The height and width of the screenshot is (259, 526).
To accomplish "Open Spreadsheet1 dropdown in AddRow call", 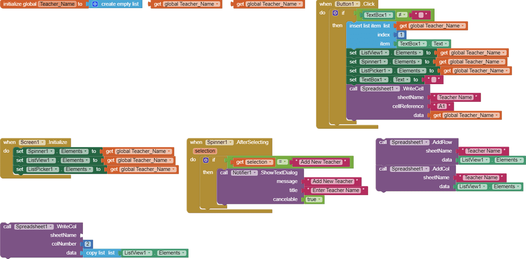I will click(x=410, y=142).
